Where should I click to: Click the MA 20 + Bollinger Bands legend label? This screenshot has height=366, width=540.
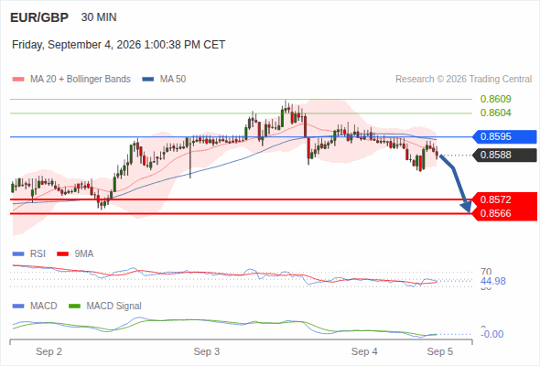pos(81,80)
